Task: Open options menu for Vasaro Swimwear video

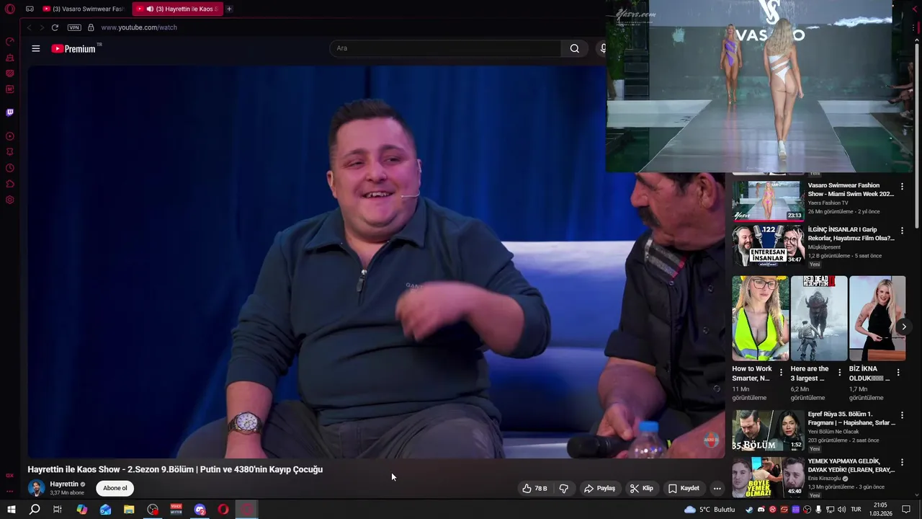Action: coord(902,186)
